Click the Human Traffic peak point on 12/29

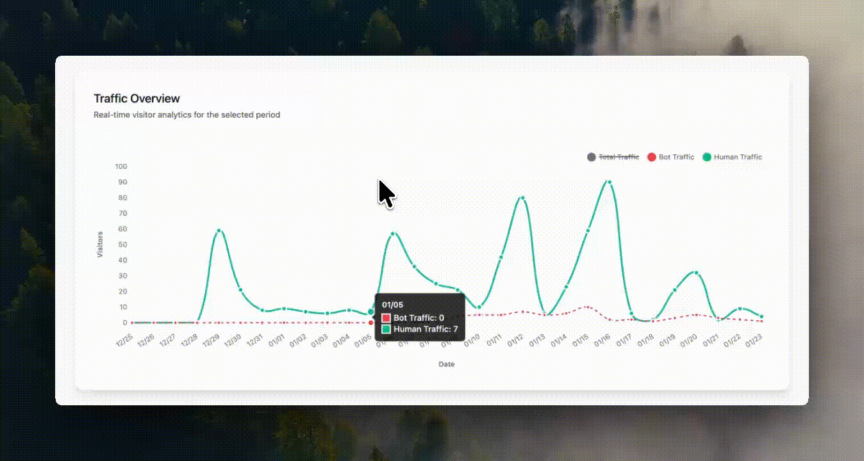(219, 230)
